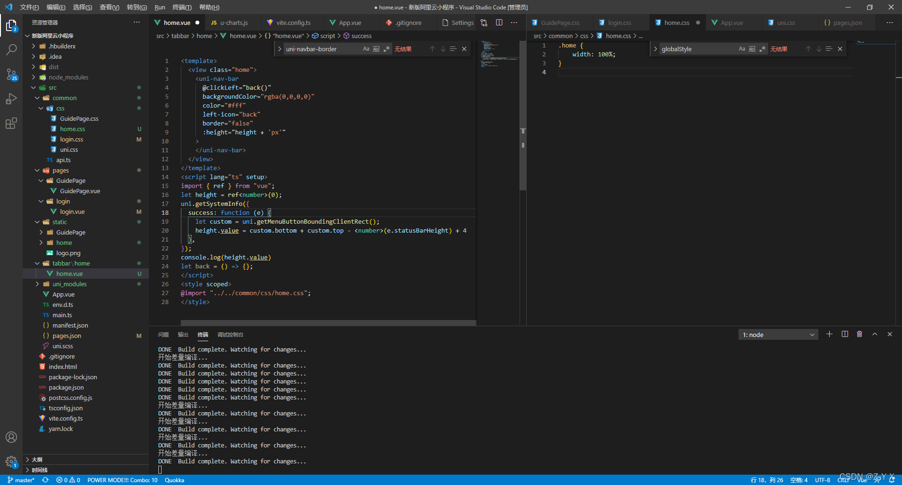Toggle Regular Expression in globalStyle find widget
Screen dimensions: 902x485
762,49
